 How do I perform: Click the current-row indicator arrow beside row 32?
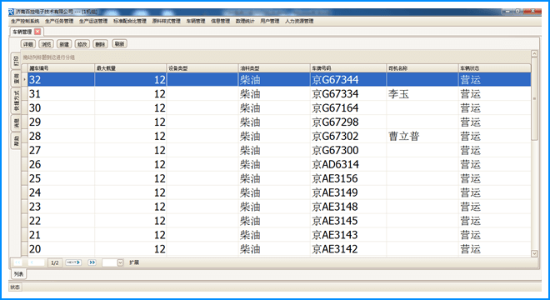tap(24, 80)
